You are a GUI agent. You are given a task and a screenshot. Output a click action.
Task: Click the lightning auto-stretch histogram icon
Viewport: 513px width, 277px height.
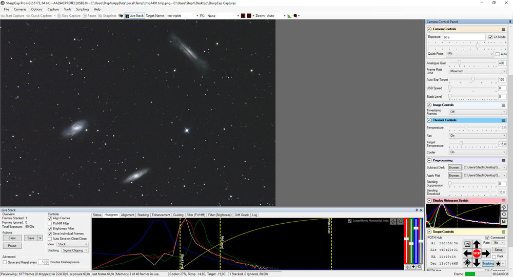click(504, 207)
